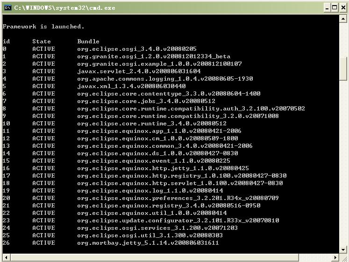This screenshot has height=262, width=349.
Task: Click javax.xml_1.3.4 bundle name
Action: point(132,86)
